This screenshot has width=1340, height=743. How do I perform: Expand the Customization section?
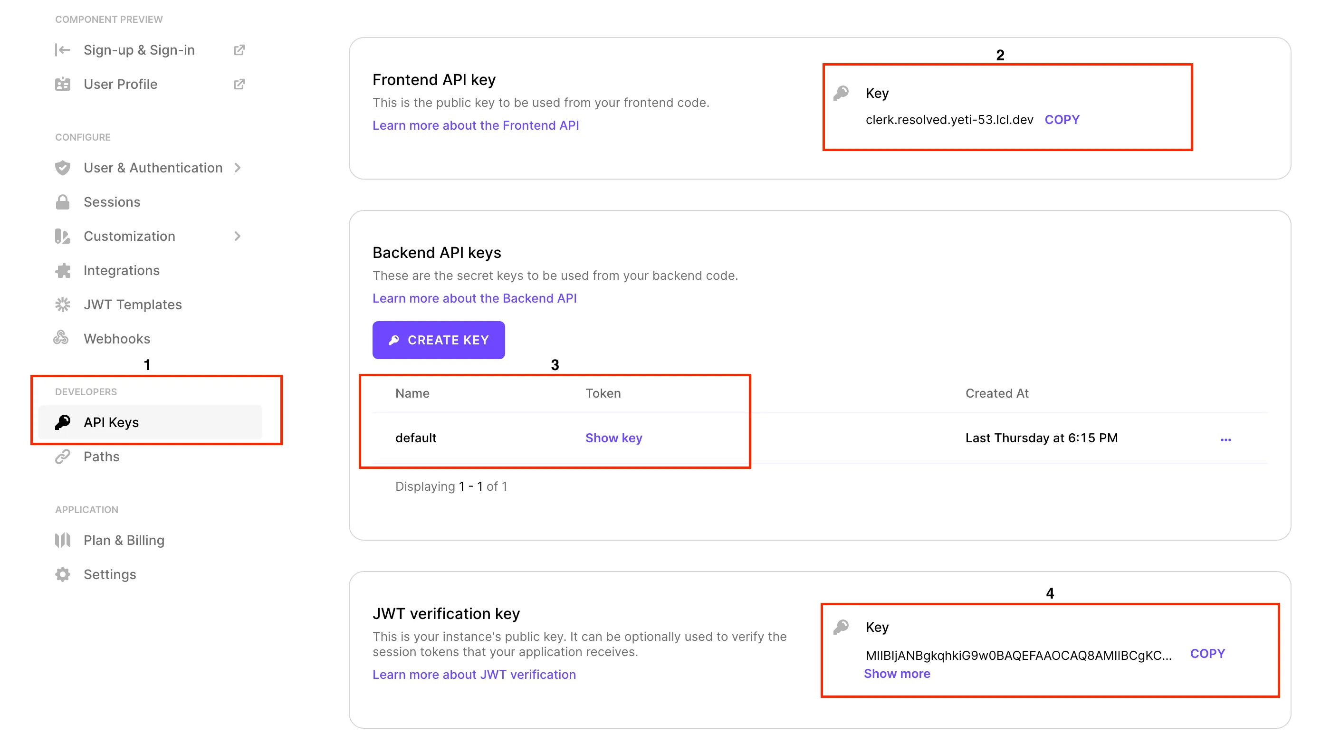click(238, 236)
